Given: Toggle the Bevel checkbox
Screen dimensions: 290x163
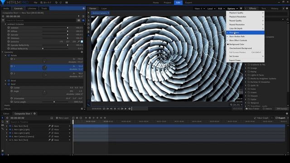Looking at the screenshot, I should coord(9,81).
